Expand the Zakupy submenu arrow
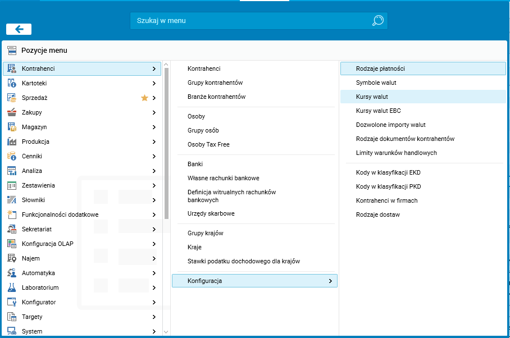This screenshot has width=510, height=338. click(154, 113)
